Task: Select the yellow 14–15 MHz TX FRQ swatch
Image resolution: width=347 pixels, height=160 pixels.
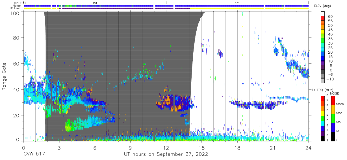Action: tap(323, 113)
